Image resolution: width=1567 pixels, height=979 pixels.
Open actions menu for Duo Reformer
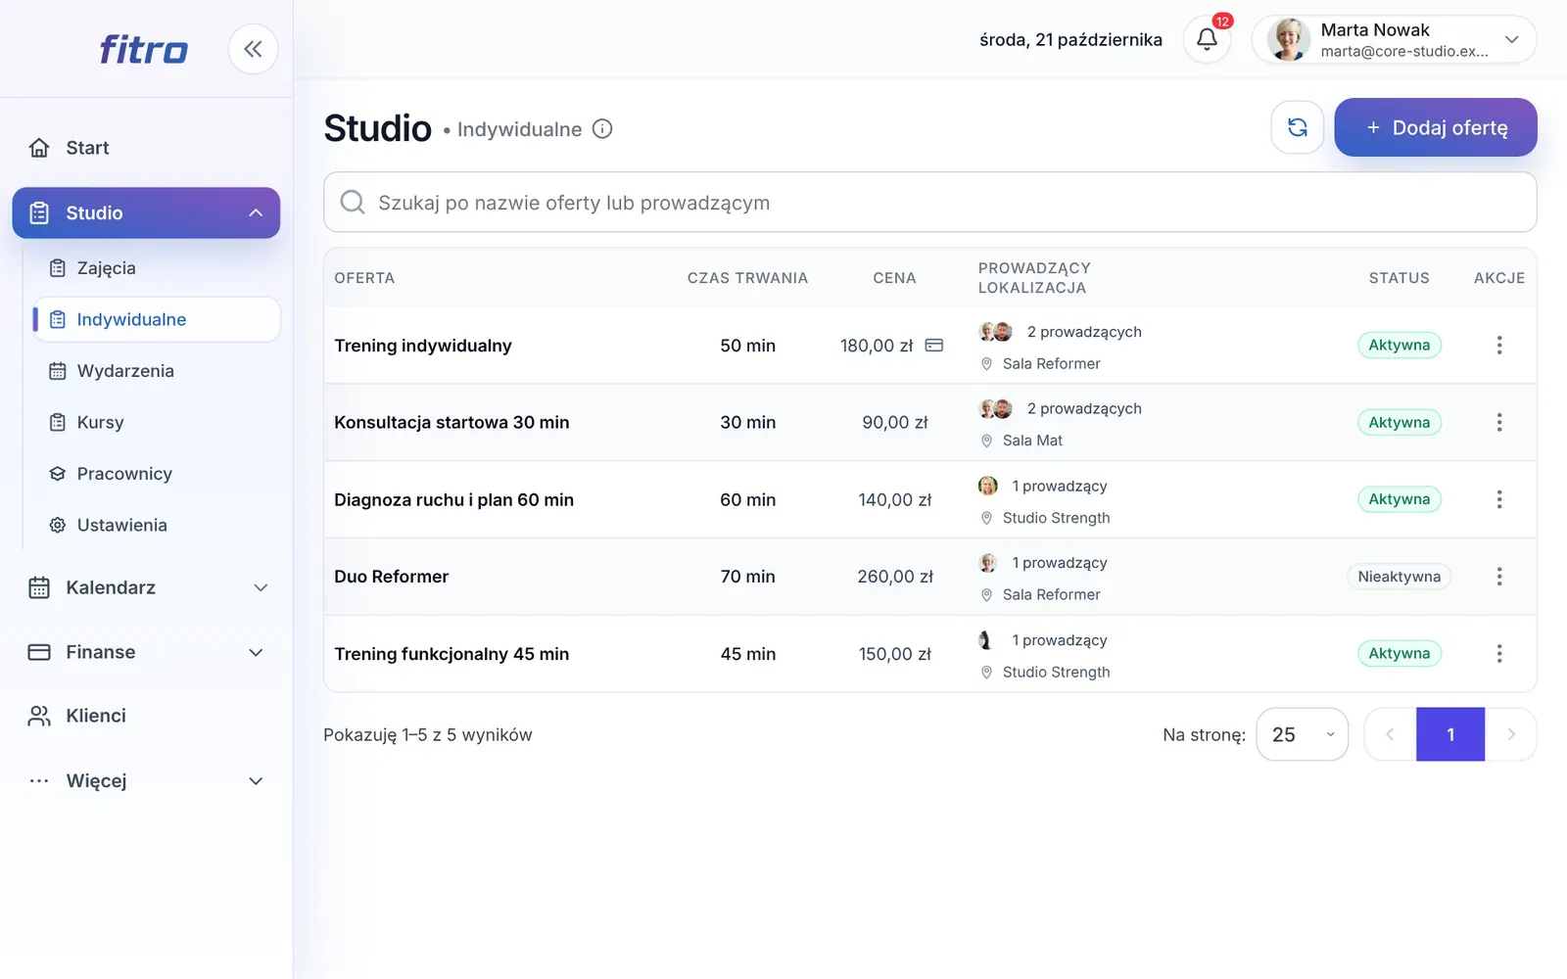tap(1498, 577)
